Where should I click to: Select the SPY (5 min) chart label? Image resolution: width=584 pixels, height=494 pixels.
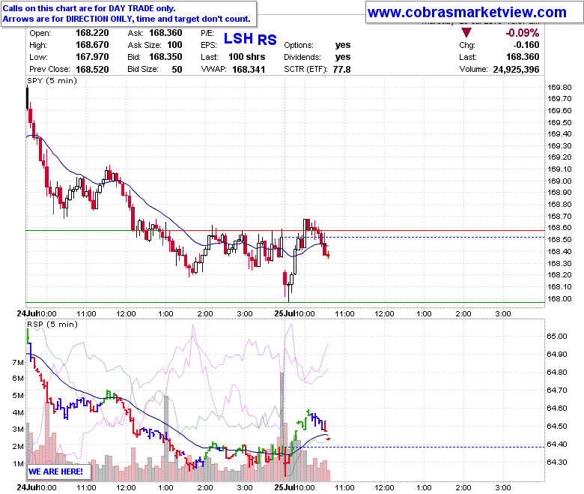[52, 80]
